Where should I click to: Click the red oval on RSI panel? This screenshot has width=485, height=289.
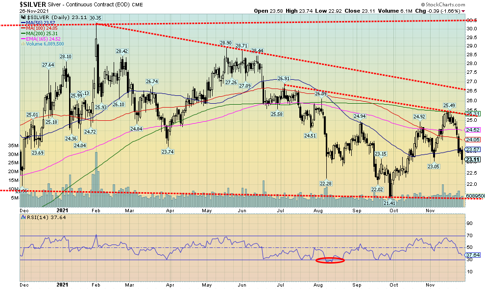tap(330, 260)
